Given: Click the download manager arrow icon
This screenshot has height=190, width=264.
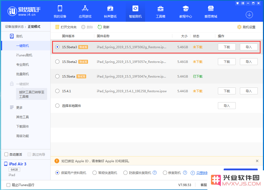Looking at the screenshot, I should point(249,15).
